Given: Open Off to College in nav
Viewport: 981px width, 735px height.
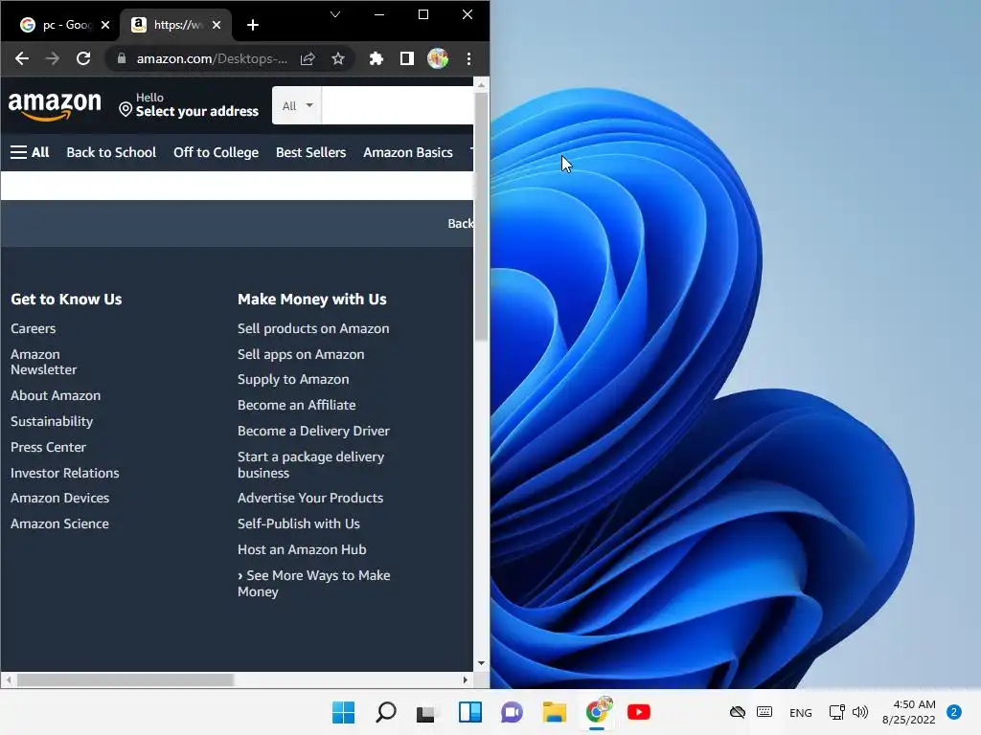Looking at the screenshot, I should [x=216, y=152].
